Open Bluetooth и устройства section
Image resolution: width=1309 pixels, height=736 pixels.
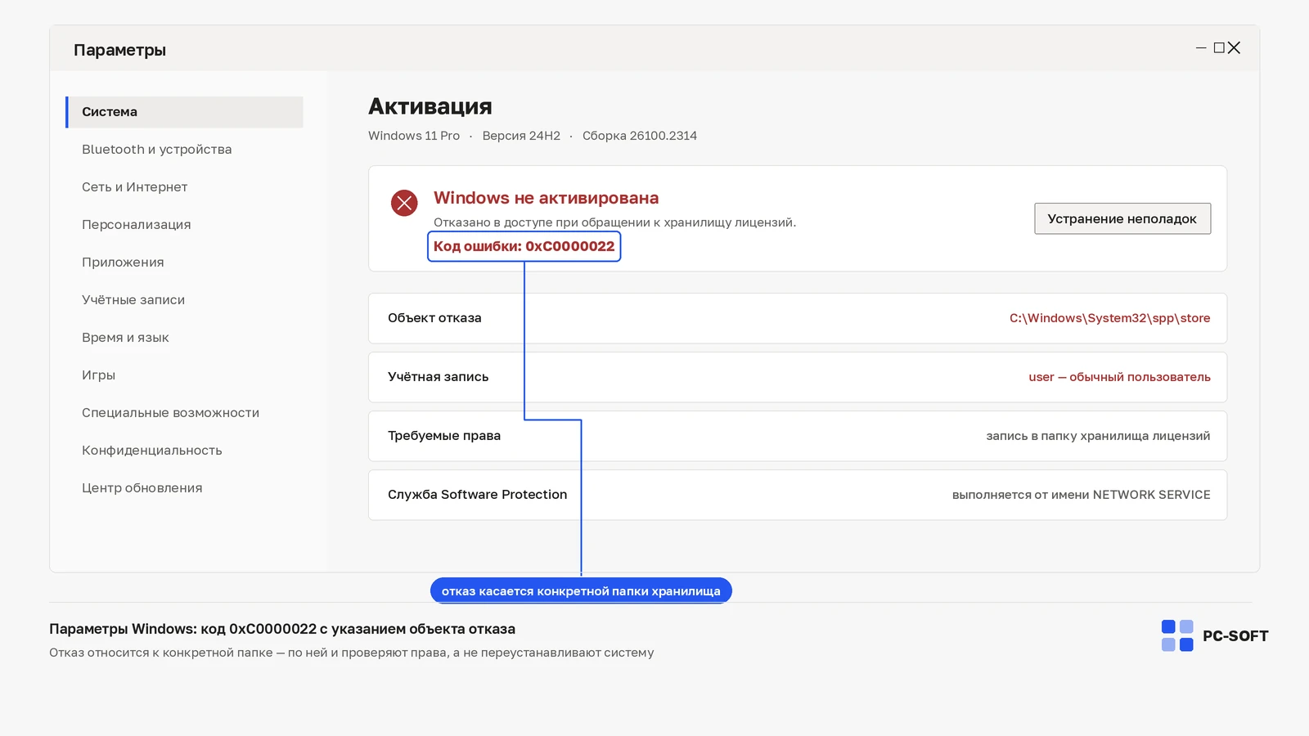156,150
